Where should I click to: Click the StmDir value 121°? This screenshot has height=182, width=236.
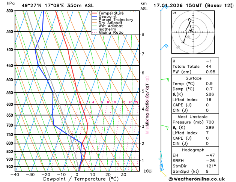coord(211,166)
